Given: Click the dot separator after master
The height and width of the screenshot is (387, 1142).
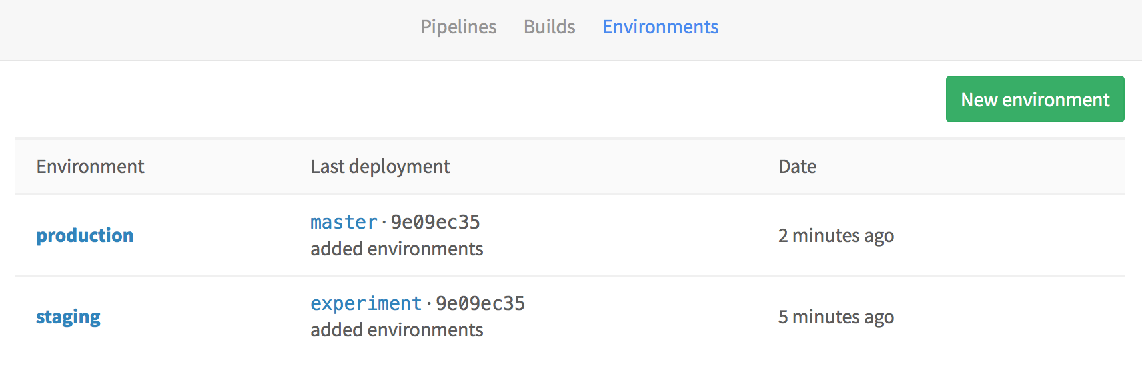Looking at the screenshot, I should pos(384,223).
